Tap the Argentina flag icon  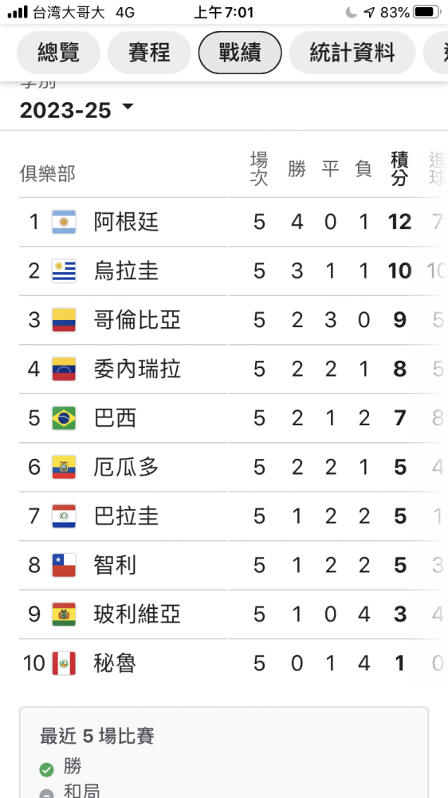[64, 222]
